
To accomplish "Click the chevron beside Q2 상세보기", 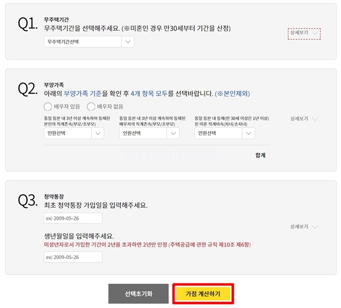I will pos(315,119).
